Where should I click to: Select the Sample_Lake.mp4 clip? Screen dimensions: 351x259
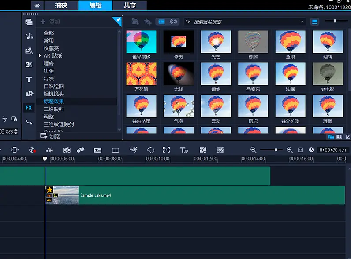pyautogui.click(x=195, y=195)
